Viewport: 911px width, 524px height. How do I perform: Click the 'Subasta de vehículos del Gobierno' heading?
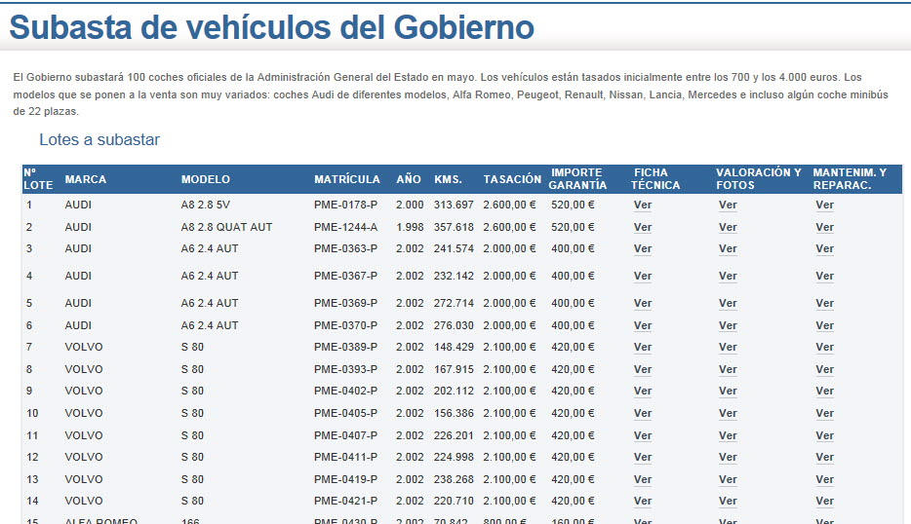(272, 27)
